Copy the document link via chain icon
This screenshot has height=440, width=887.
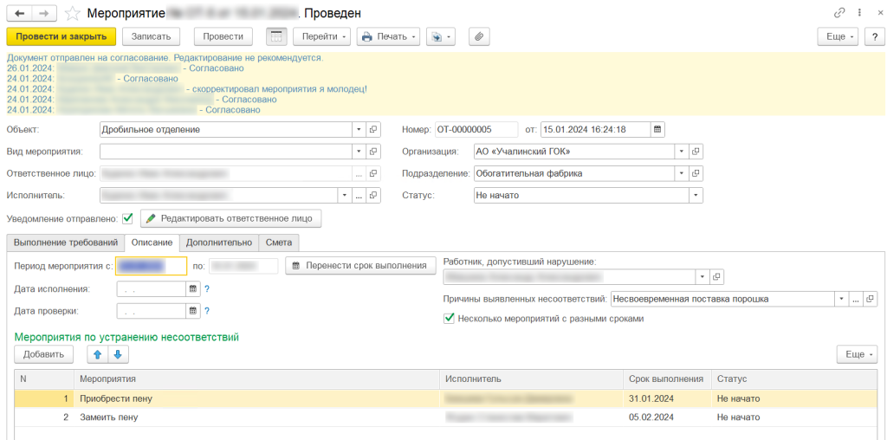click(839, 13)
